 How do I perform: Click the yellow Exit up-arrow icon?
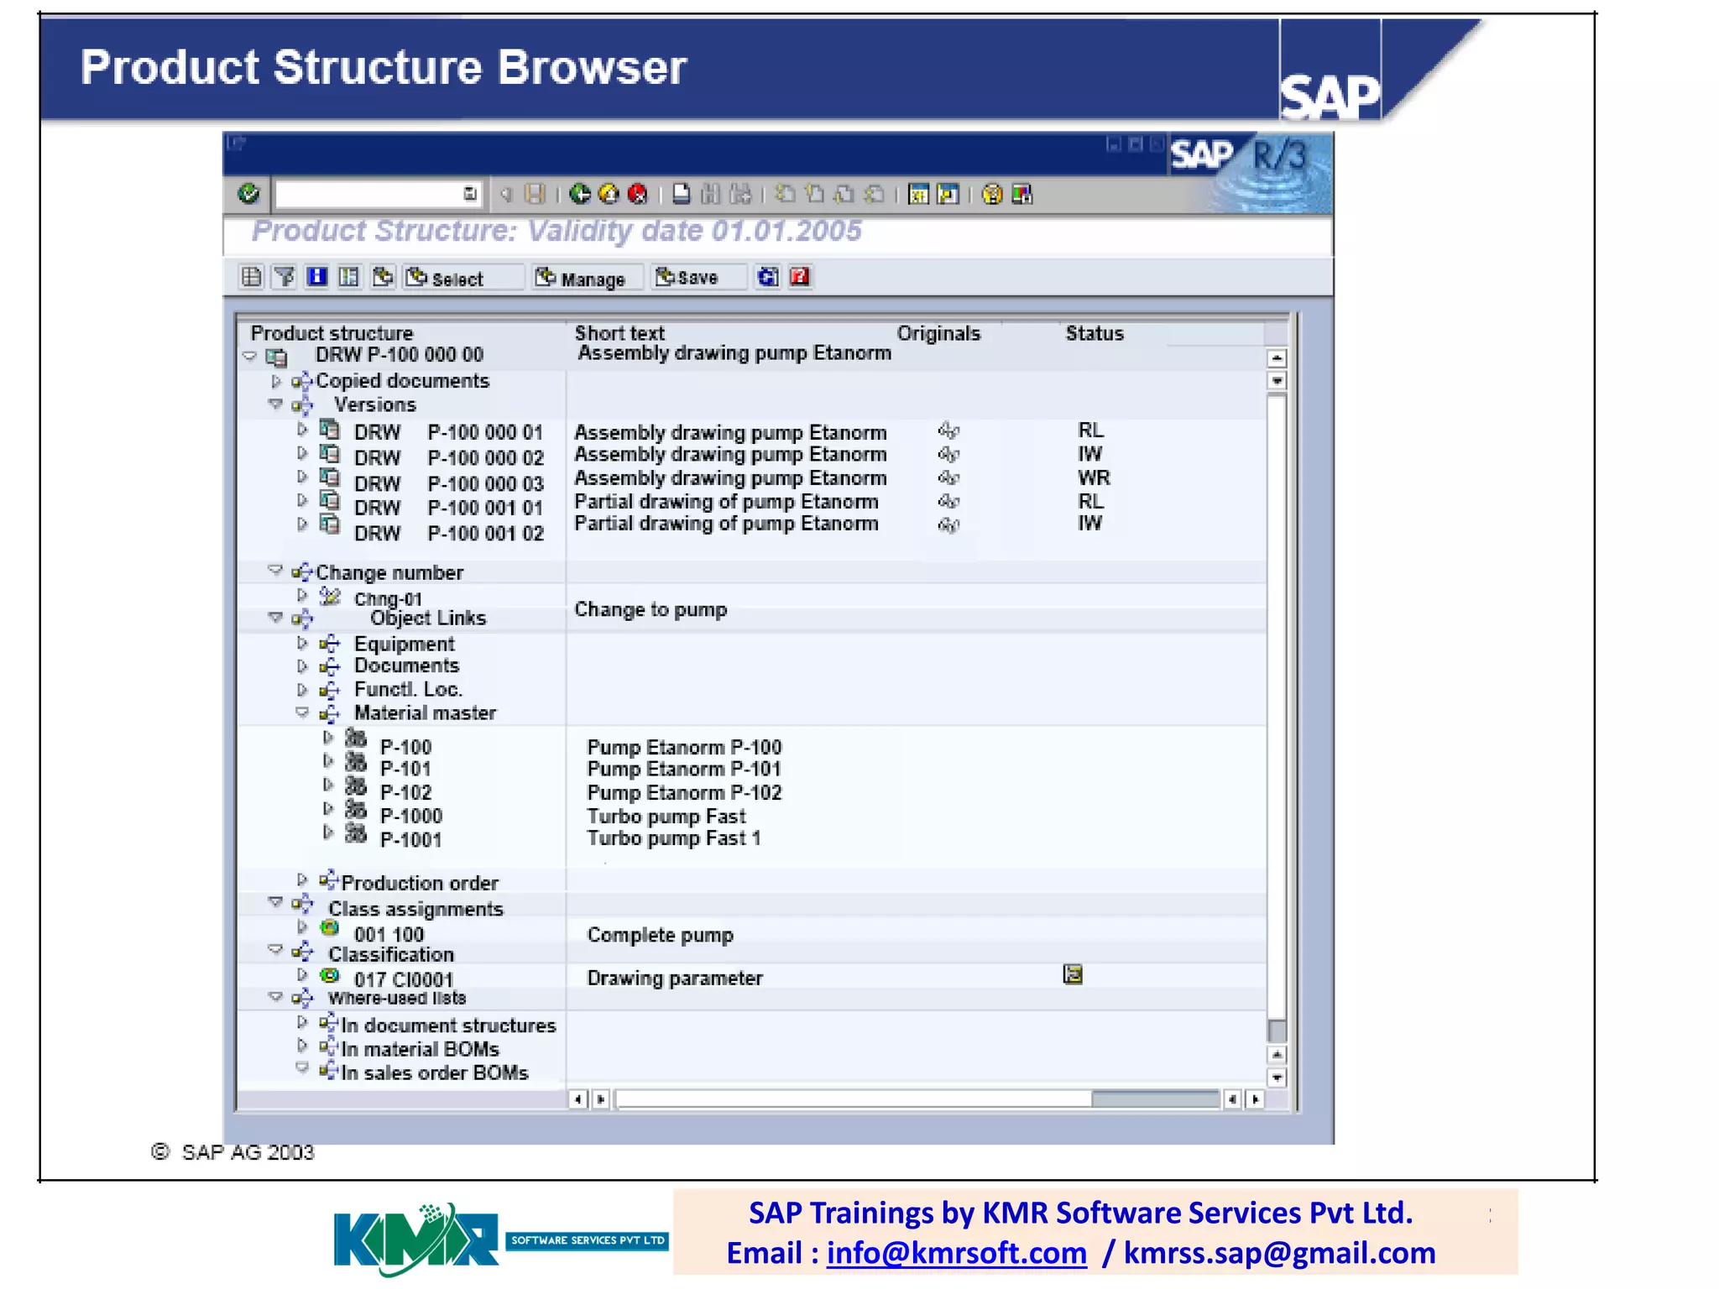coord(609,194)
